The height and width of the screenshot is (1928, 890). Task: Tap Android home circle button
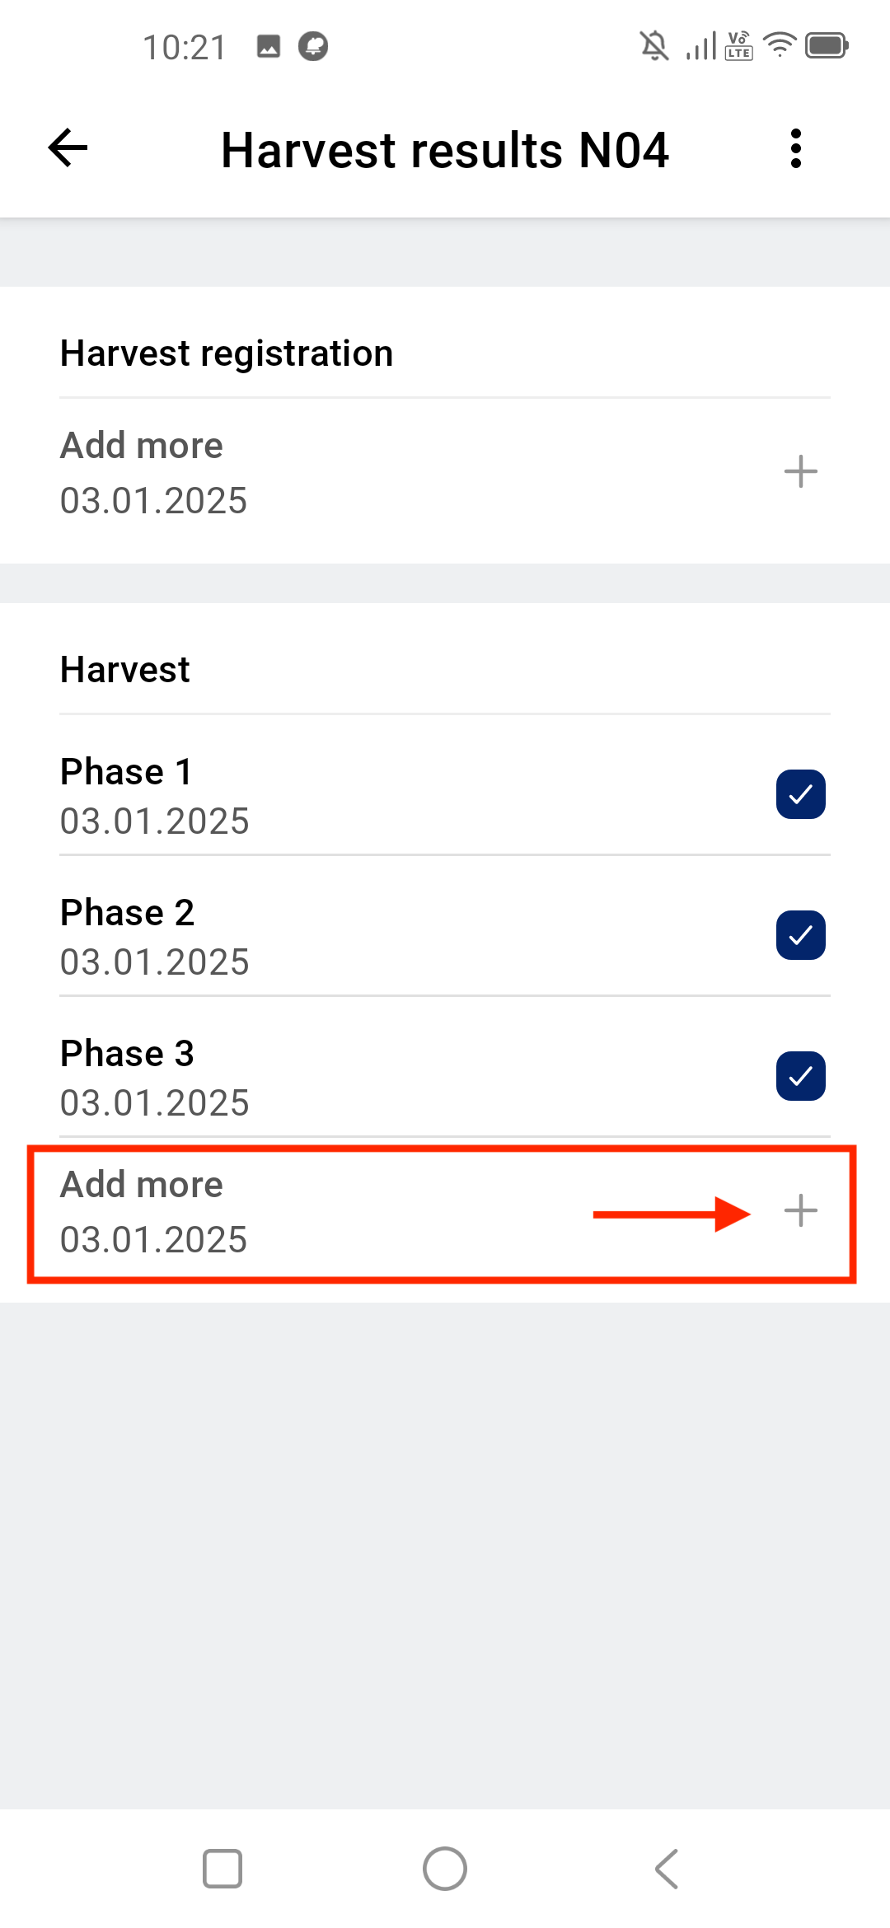(x=445, y=1868)
